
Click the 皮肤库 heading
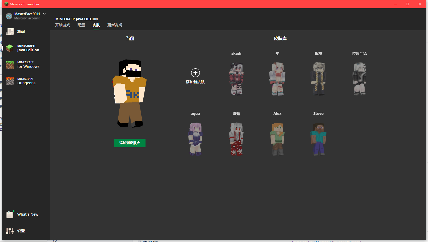click(x=280, y=39)
